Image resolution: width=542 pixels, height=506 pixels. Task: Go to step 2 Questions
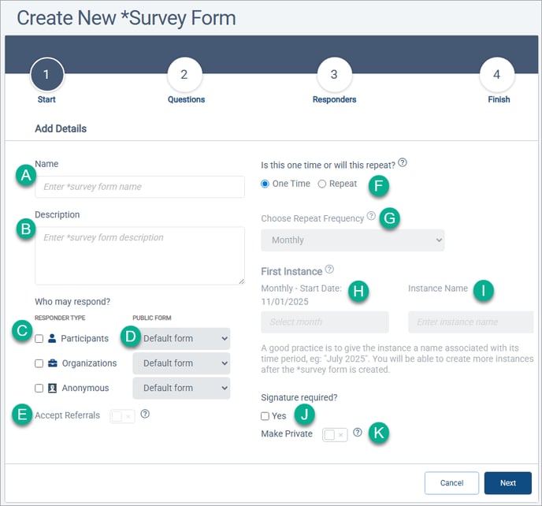pos(184,76)
